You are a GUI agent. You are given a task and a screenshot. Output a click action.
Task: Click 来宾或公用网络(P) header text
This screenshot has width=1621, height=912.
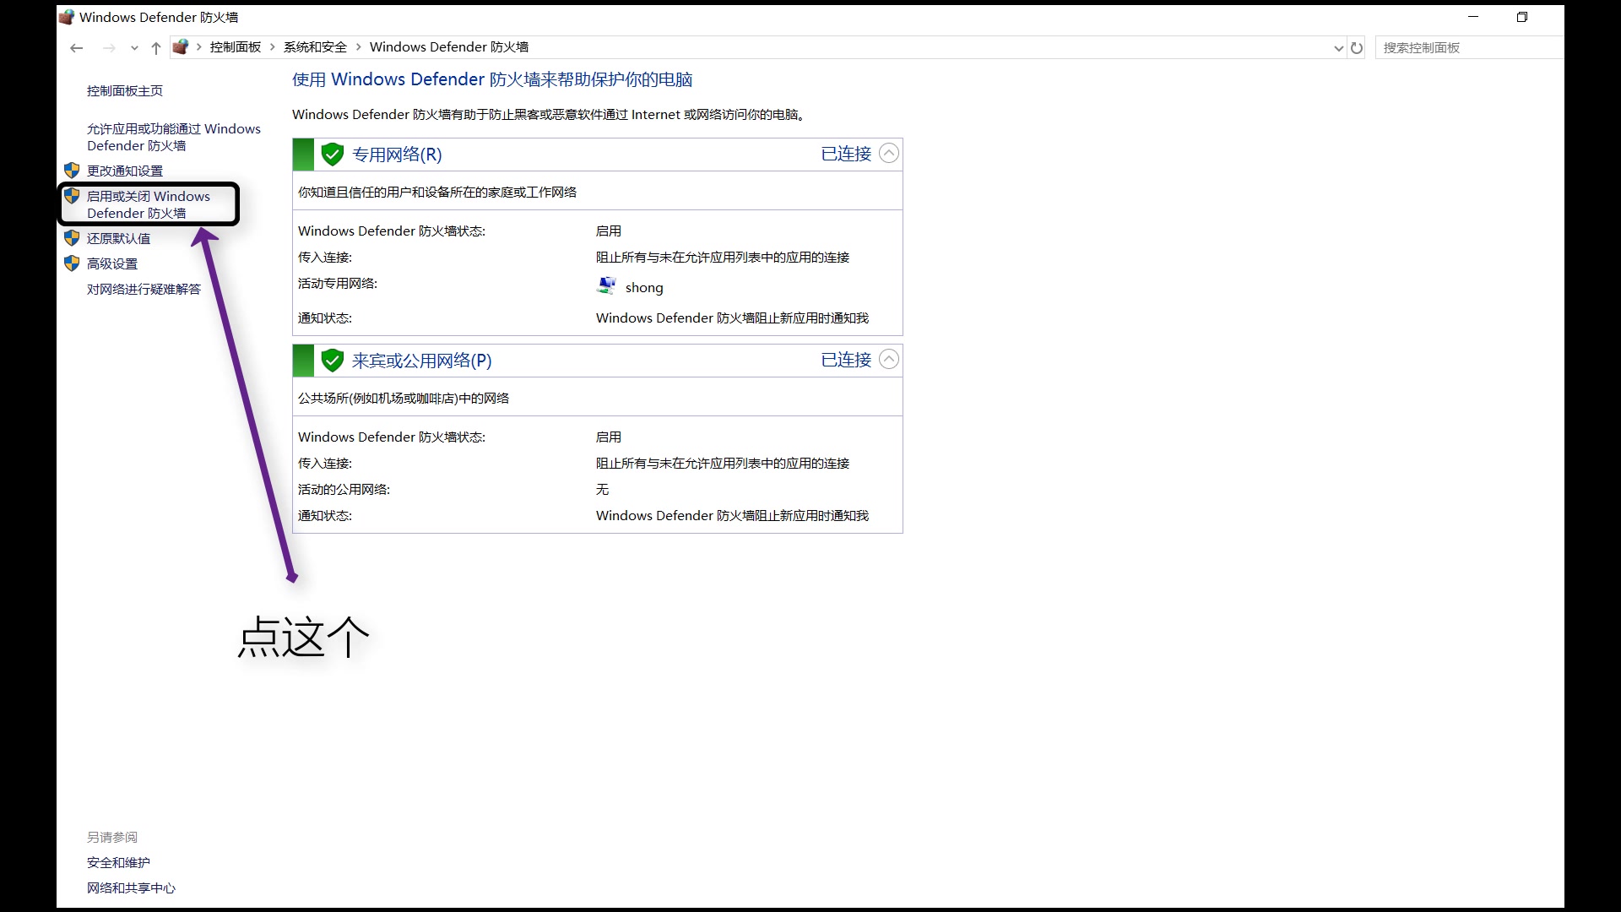(421, 361)
